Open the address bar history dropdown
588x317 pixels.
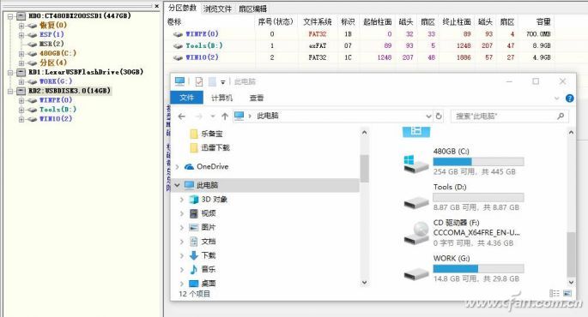click(428, 116)
